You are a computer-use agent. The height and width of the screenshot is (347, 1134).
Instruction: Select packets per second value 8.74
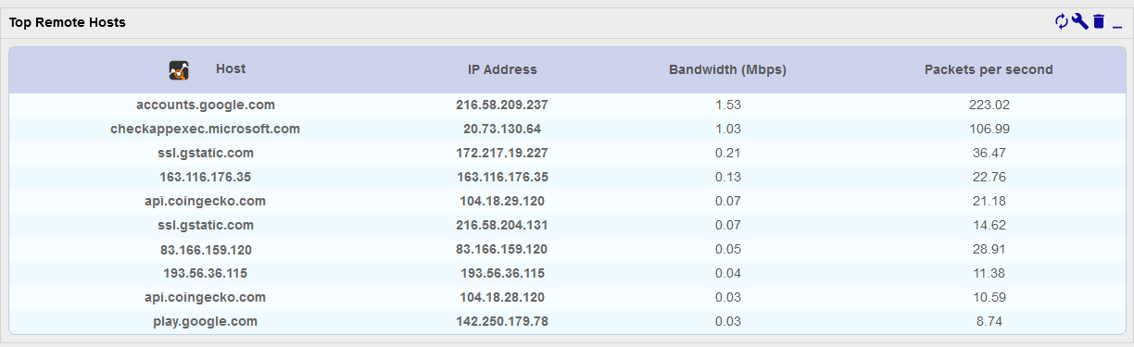tap(989, 321)
